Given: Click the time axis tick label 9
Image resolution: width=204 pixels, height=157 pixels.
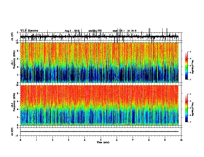Looking at the screenshot, I should point(165,140).
